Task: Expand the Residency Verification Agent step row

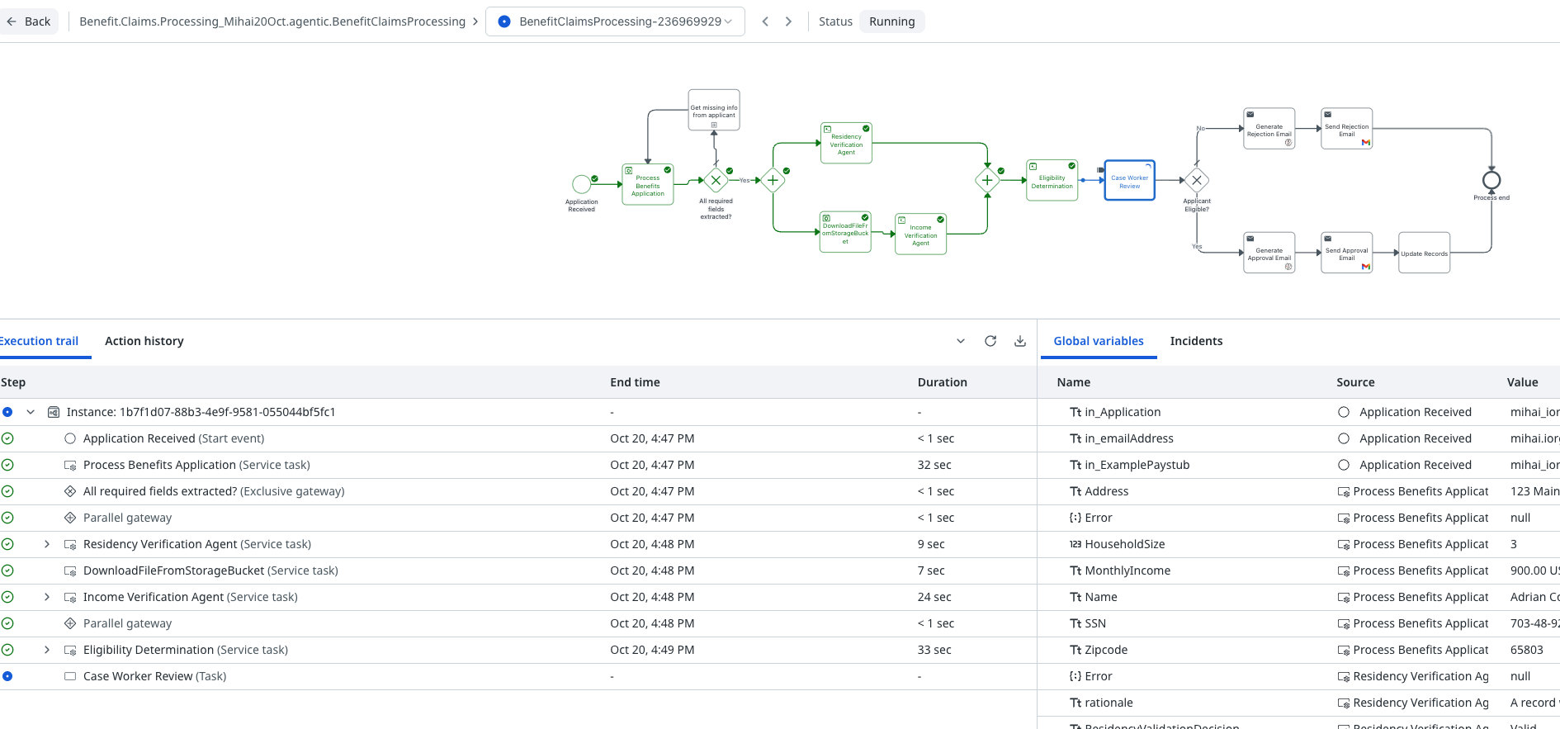Action: click(47, 544)
